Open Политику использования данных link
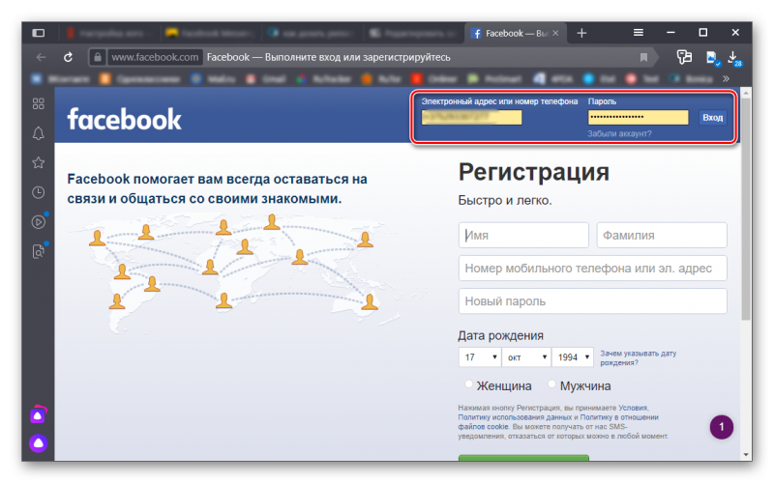 (516, 417)
